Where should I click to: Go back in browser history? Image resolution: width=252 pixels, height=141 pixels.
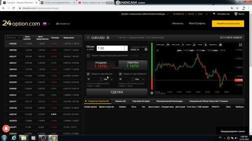tap(4, 8)
